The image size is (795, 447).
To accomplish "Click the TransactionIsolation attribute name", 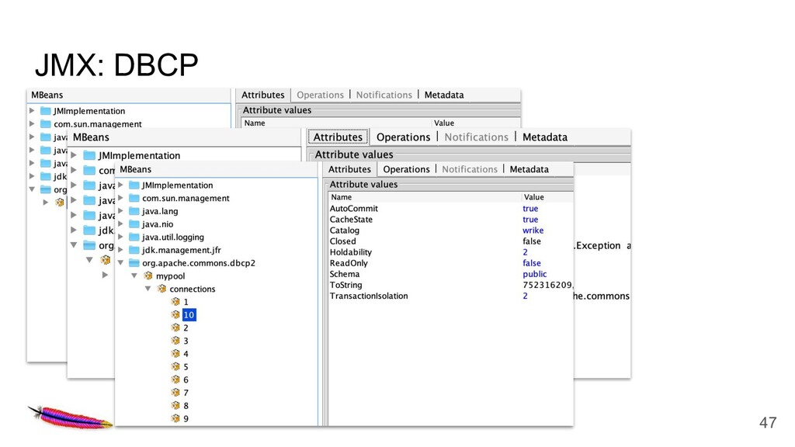I will (369, 296).
